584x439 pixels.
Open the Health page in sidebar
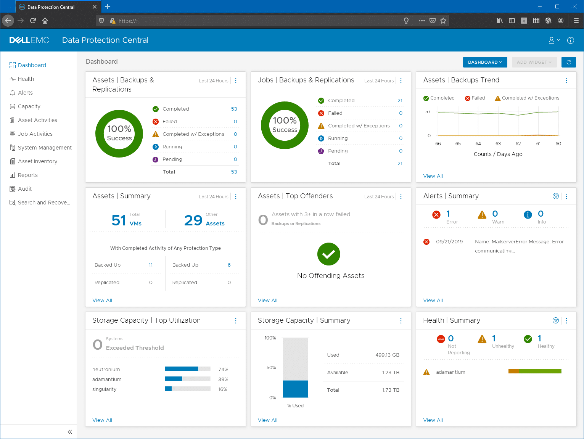[26, 79]
